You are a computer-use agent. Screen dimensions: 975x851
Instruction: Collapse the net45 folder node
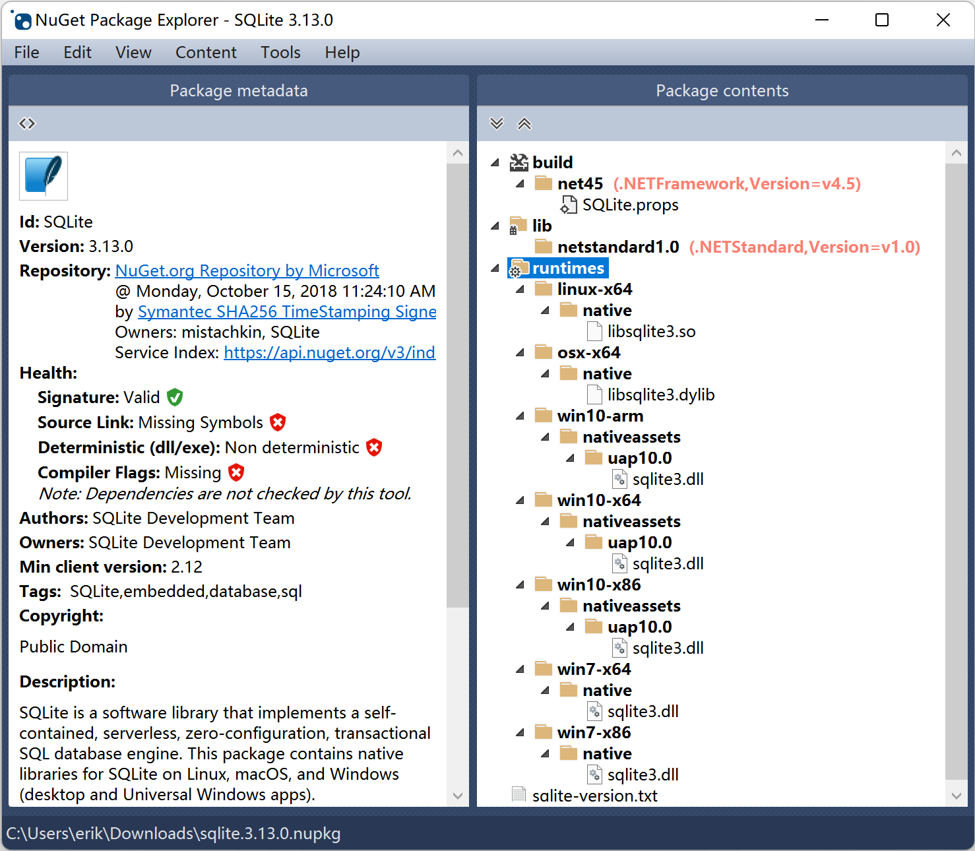click(x=520, y=183)
